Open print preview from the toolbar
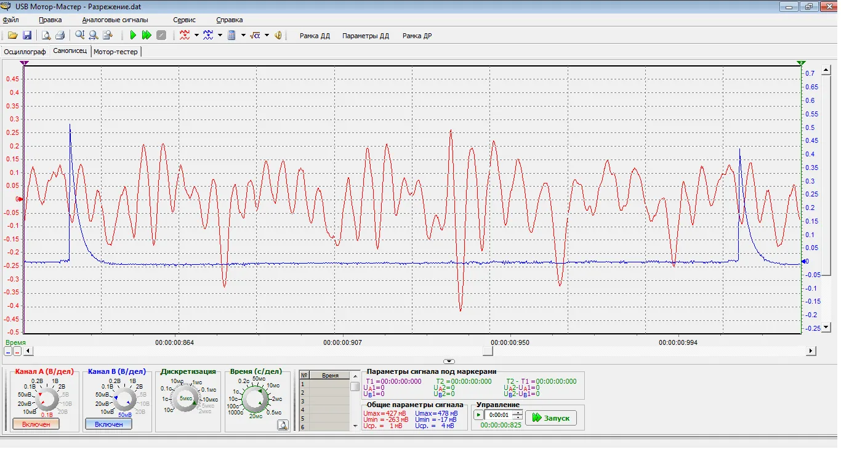This screenshot has height=473, width=841. (x=46, y=36)
